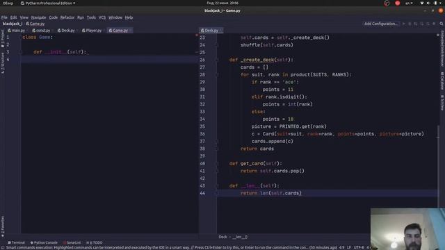Open the Python Console tool window
This screenshot has height=250, width=445.
click(x=44, y=242)
